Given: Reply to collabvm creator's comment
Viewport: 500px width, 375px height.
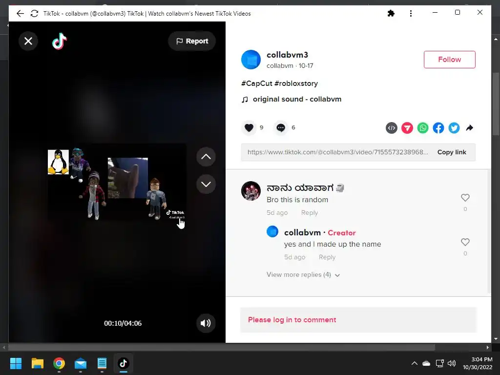Looking at the screenshot, I should pyautogui.click(x=327, y=257).
